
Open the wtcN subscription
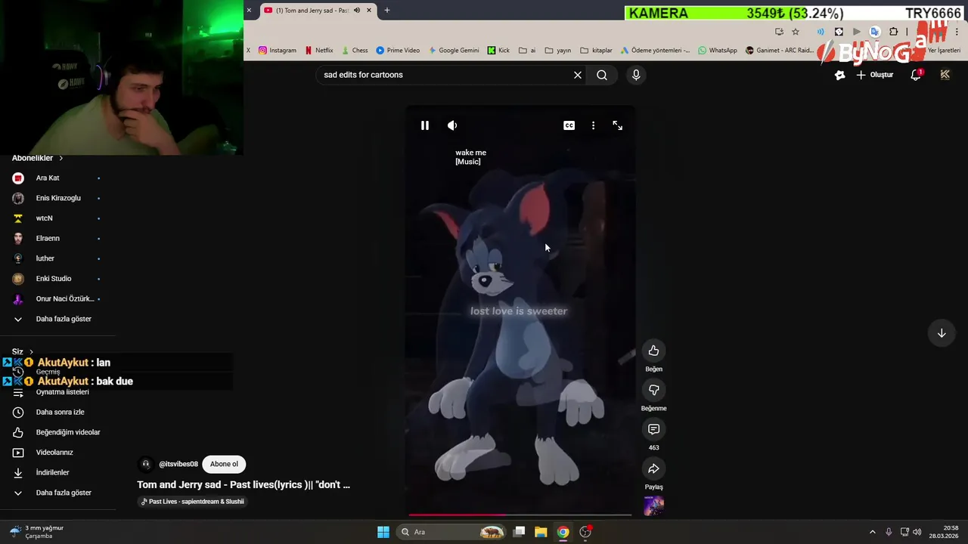57,218
